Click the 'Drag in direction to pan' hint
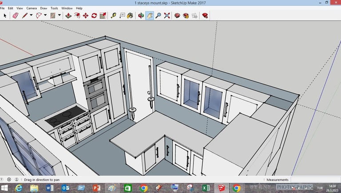Viewport: 341px width, 193px height. pyautogui.click(x=42, y=180)
